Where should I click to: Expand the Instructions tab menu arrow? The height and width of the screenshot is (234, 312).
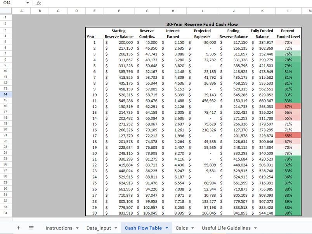click(77, 228)
